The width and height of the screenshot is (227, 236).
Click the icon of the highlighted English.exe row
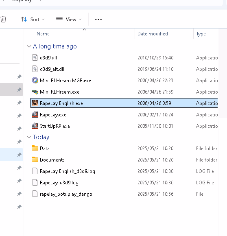[x=35, y=103]
